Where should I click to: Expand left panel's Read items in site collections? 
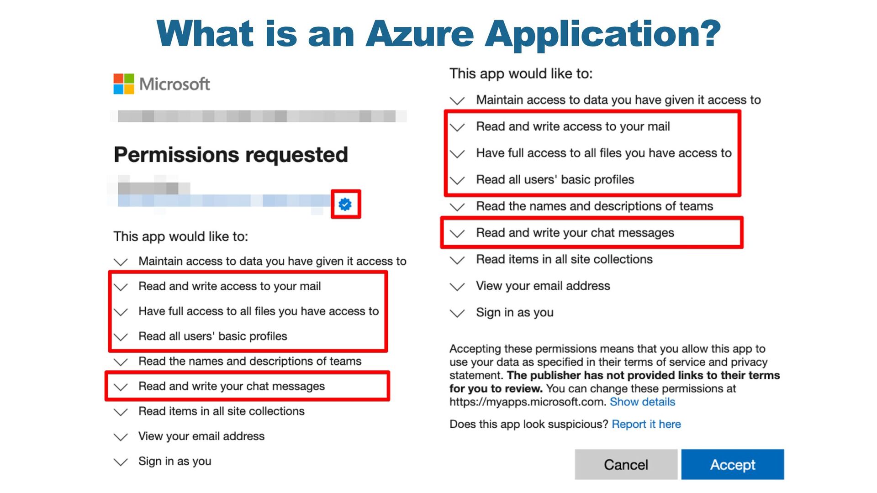click(121, 412)
